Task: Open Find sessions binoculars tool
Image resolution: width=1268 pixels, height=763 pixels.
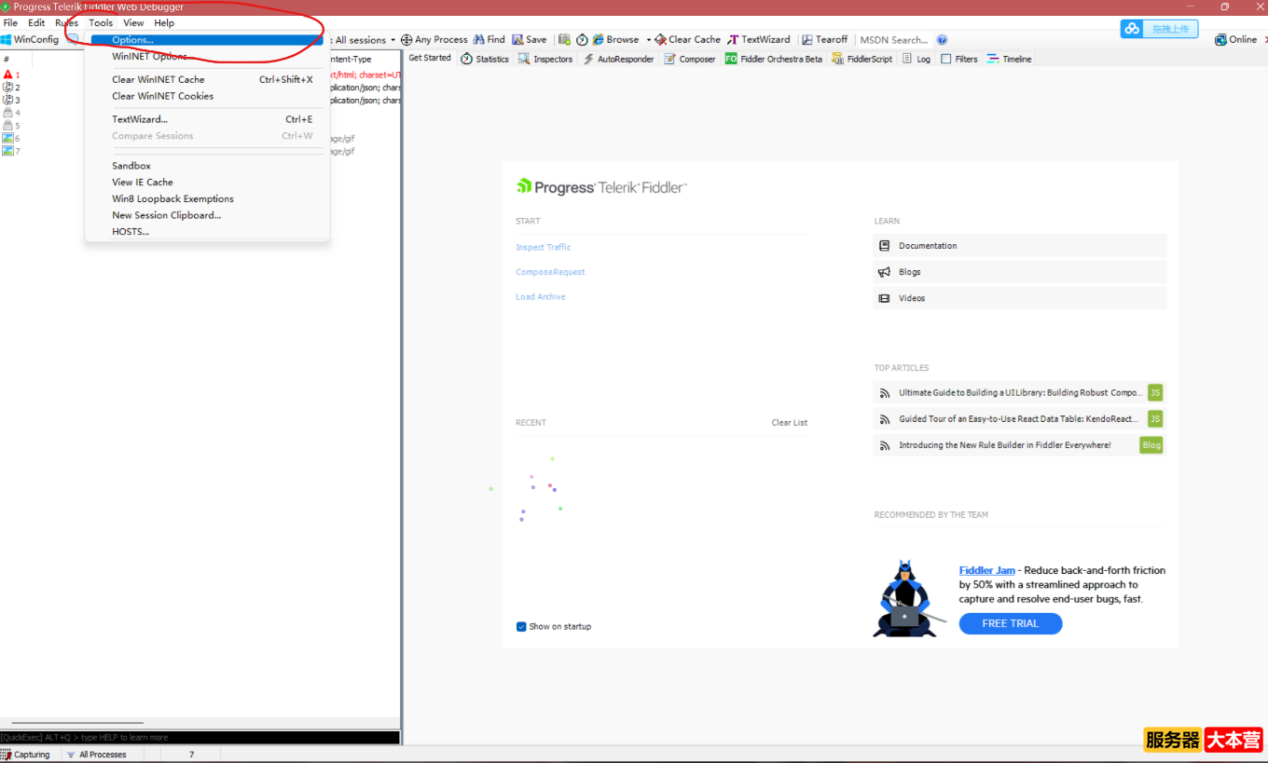Action: pos(489,40)
